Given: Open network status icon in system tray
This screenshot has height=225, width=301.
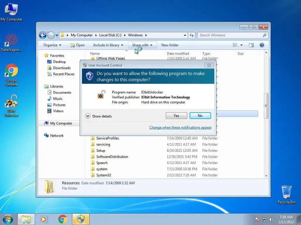Looking at the screenshot, I should click(264, 219).
